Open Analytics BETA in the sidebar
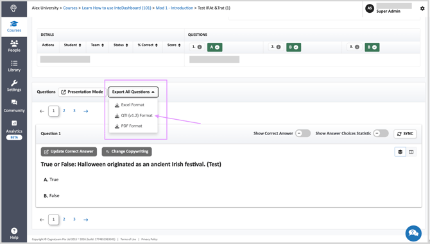Viewport: 430px width, 244px height. (14, 130)
